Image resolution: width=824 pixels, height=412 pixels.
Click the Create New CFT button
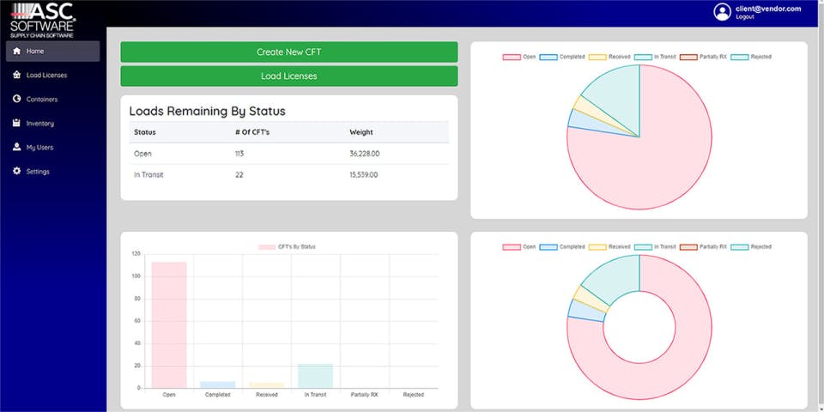pos(289,52)
